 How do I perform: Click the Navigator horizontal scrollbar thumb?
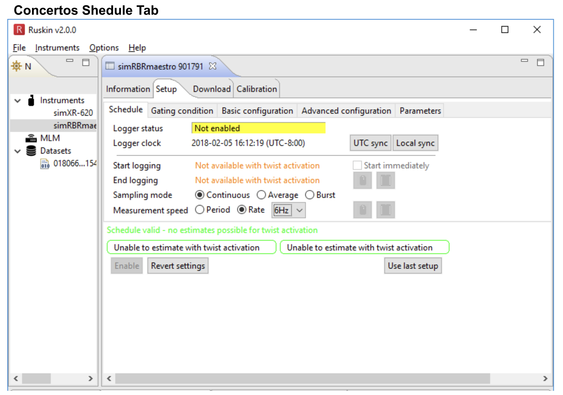tap(36, 378)
